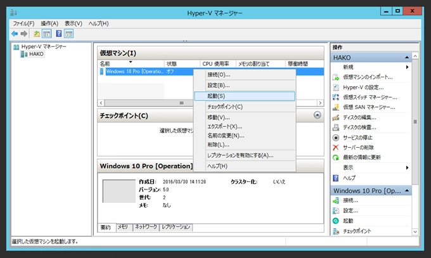
Task: Sort by the 状態 column header
Action: coord(182,64)
